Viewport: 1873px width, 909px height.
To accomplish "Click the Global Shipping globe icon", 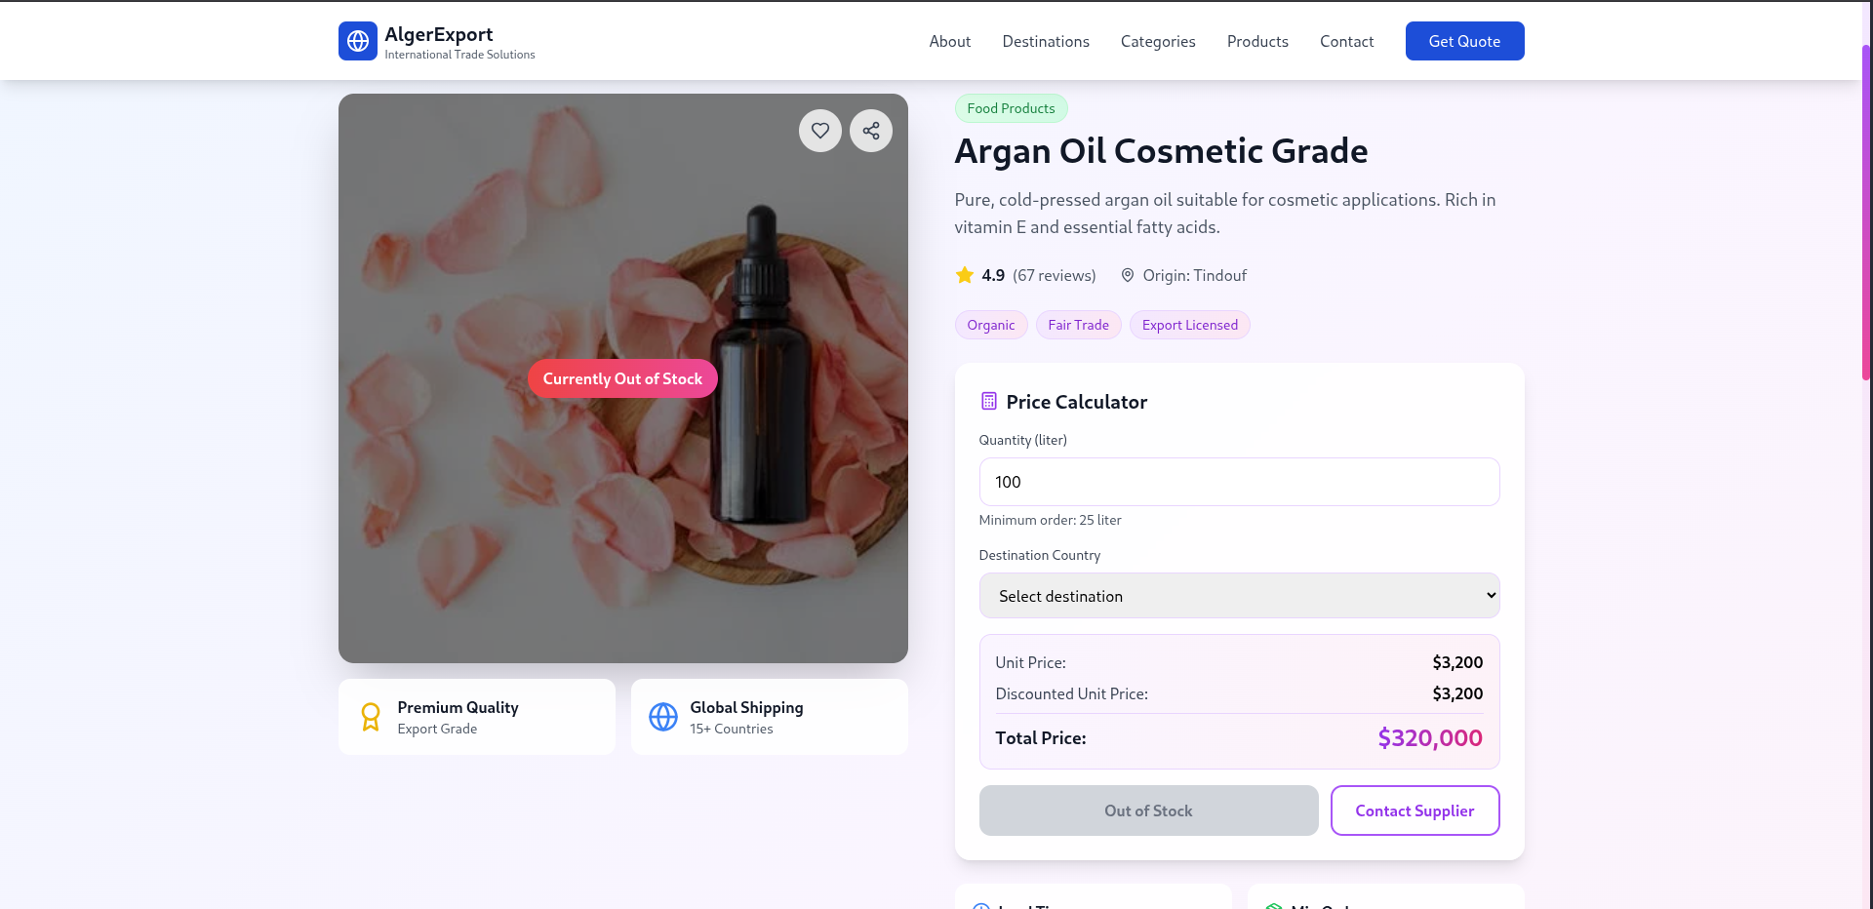I will [663, 717].
